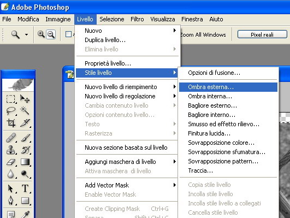Choose Finitura lucida

228,133
